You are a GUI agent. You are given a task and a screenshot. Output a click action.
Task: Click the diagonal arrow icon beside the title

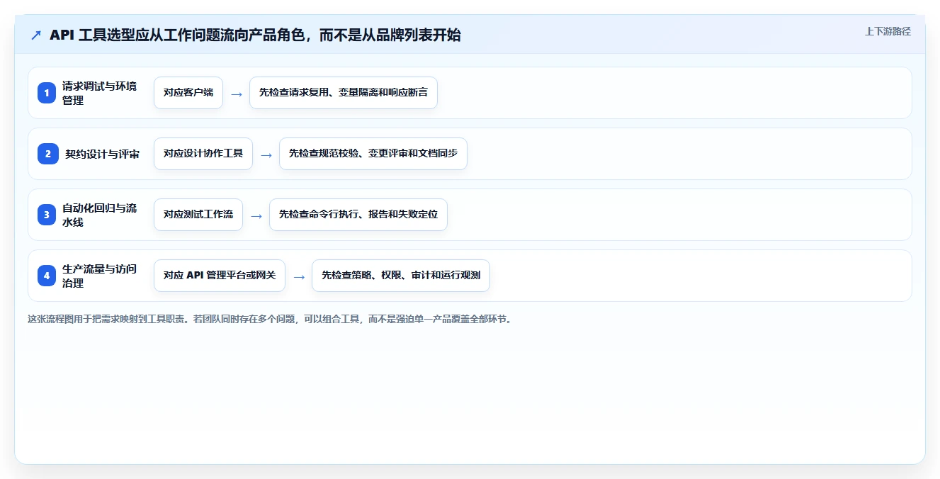35,35
